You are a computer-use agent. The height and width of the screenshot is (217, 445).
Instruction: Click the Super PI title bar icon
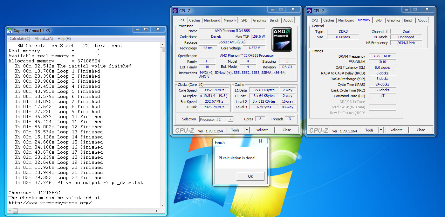click(10, 30)
